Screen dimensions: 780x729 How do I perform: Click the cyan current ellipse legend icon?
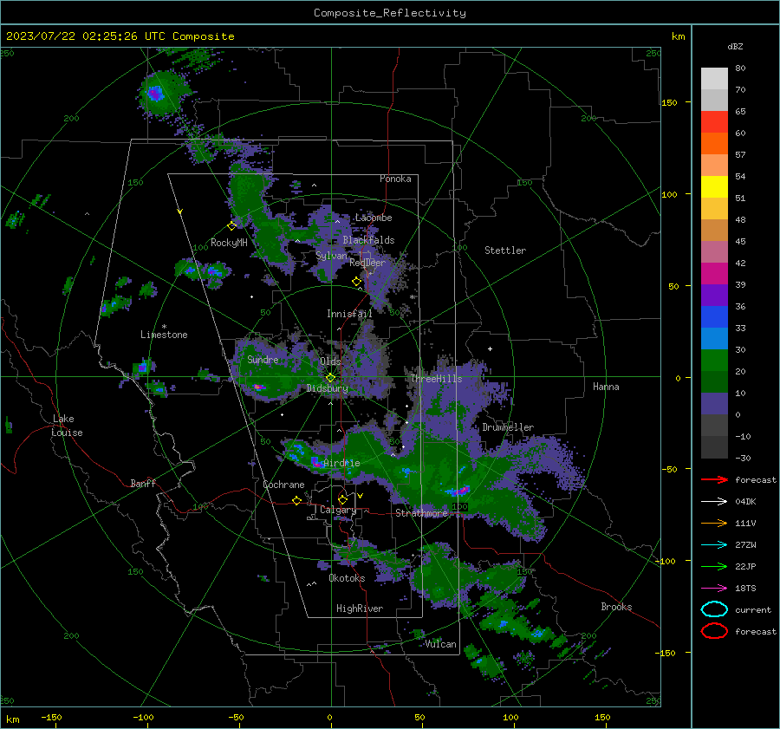(714, 609)
